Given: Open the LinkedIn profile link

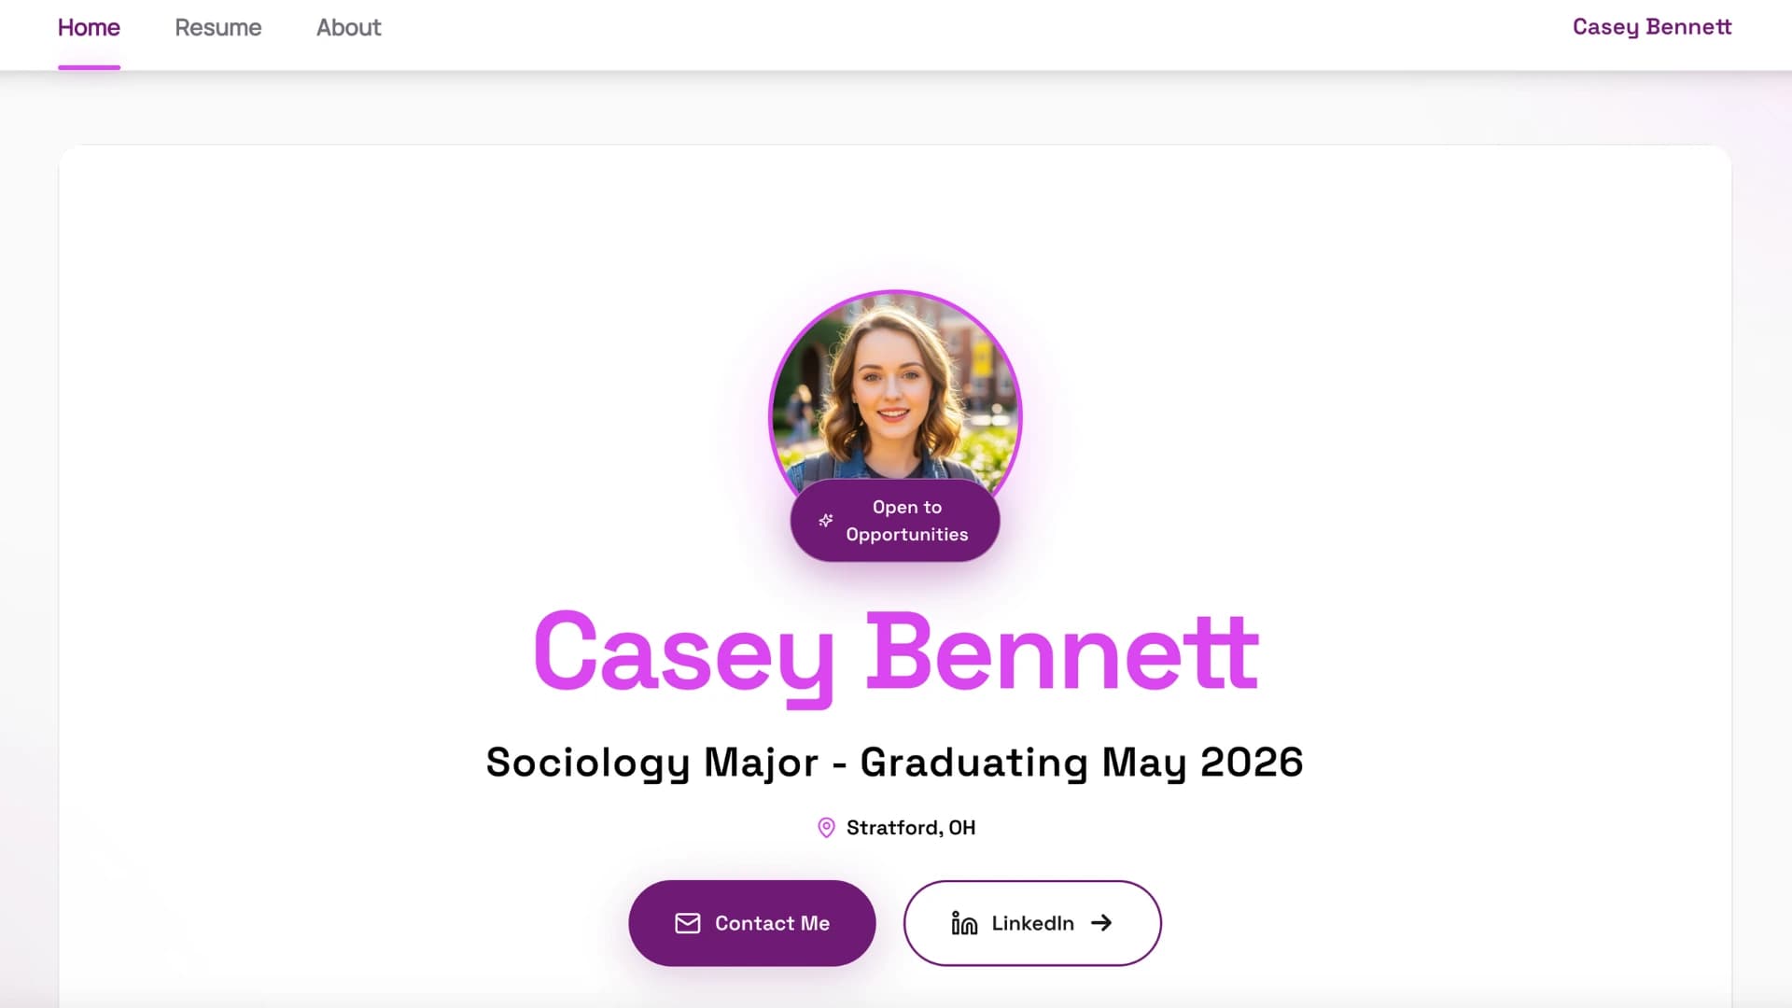Looking at the screenshot, I should 1031,923.
